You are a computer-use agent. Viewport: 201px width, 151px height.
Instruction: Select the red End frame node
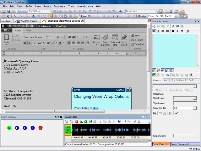[x=41, y=128]
